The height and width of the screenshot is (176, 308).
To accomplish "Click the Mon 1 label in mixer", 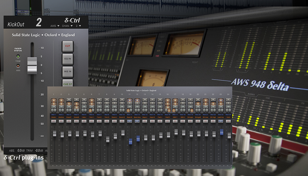I will pos(54,115).
